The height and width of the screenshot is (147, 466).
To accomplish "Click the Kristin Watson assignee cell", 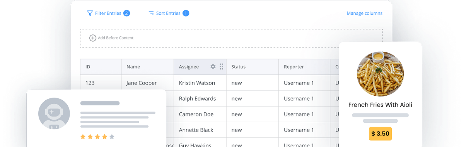I will 200,83.
